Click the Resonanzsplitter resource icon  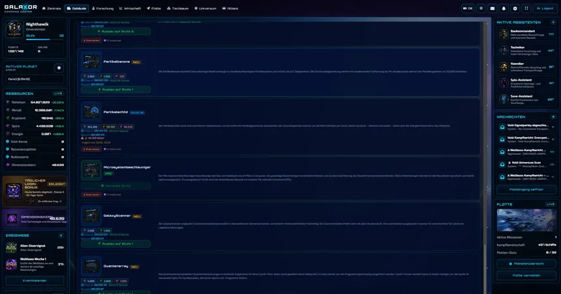(x=8, y=149)
